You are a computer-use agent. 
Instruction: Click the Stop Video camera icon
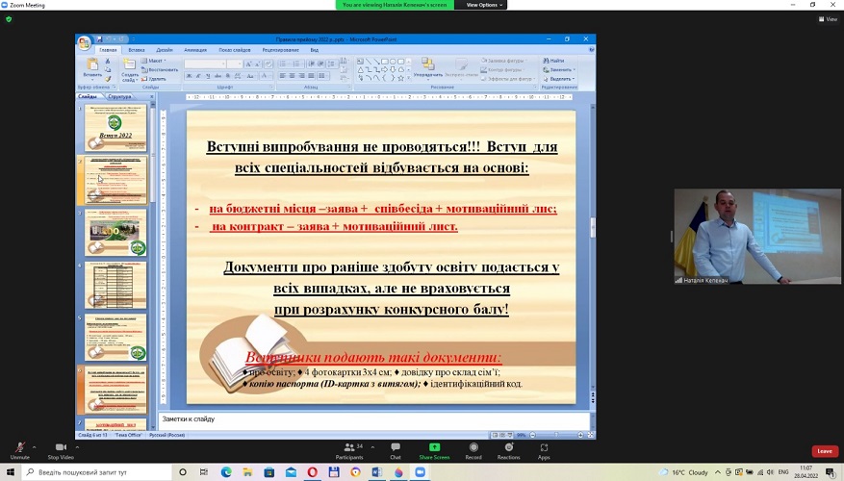pos(61,447)
